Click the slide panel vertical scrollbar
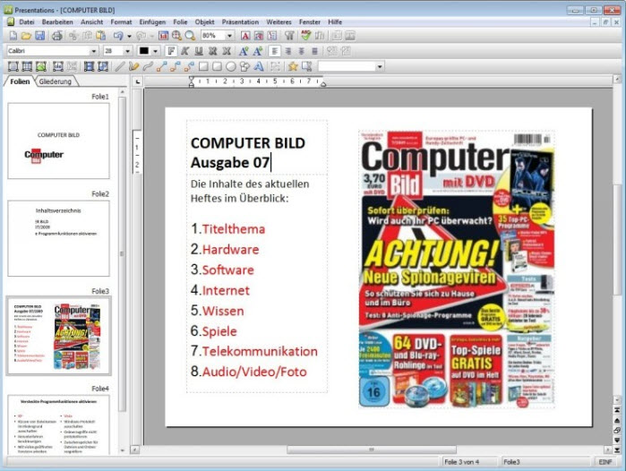Image resolution: width=626 pixels, height=471 pixels. tap(122, 253)
